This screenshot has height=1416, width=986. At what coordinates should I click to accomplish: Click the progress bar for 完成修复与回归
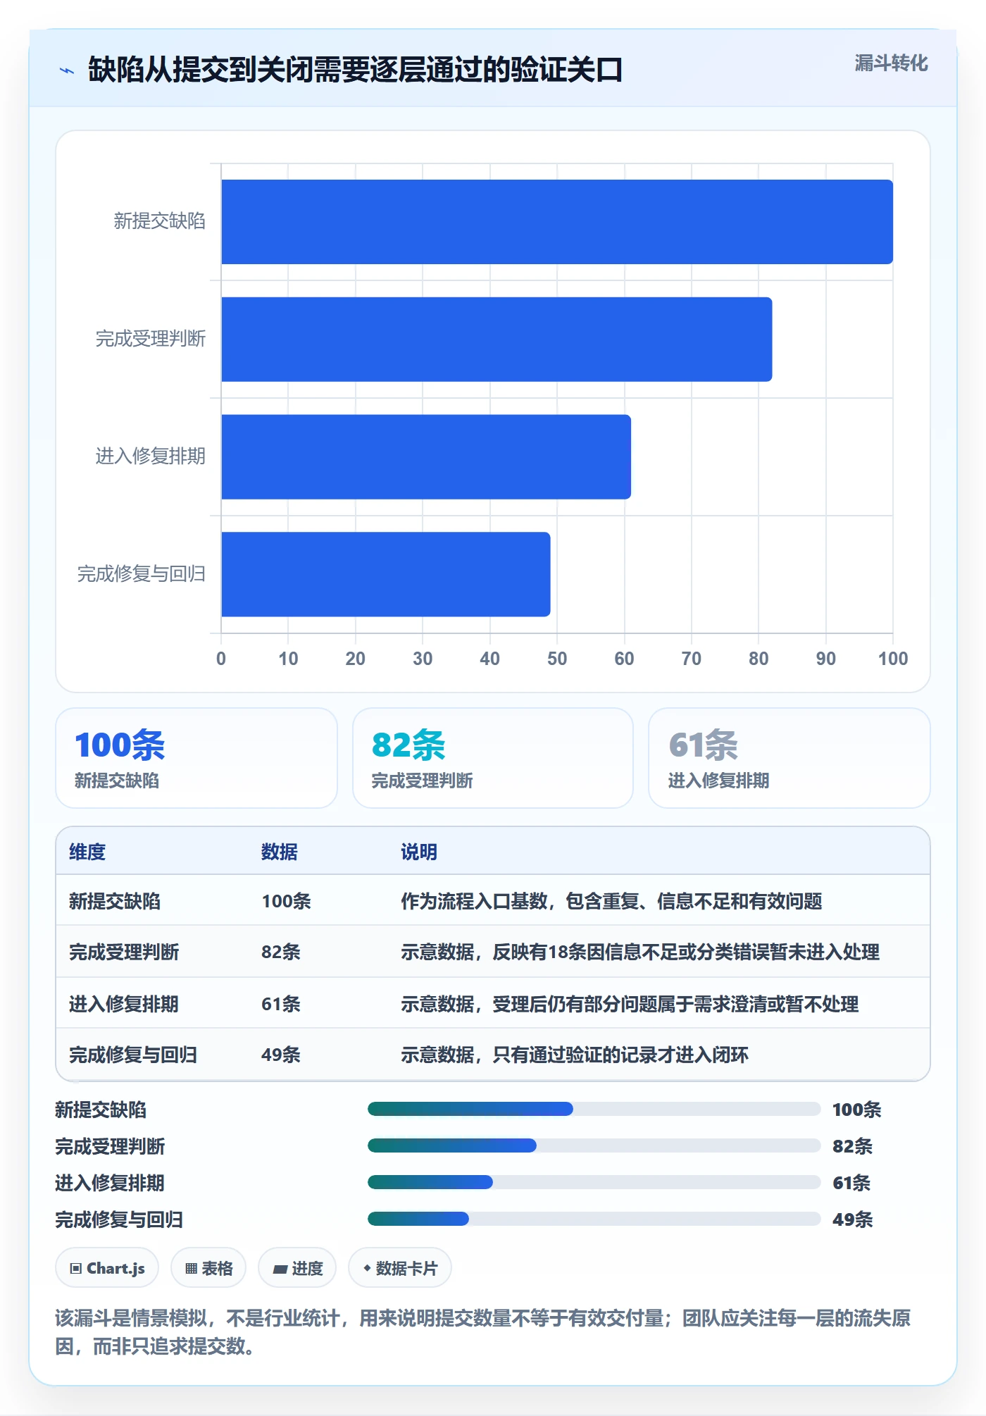(594, 1219)
